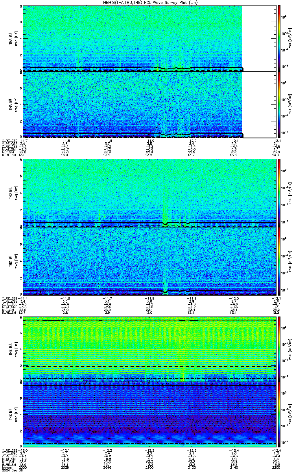
Task: Click inside the THE B⊥ spectrogram panel
Action: pos(149,349)
